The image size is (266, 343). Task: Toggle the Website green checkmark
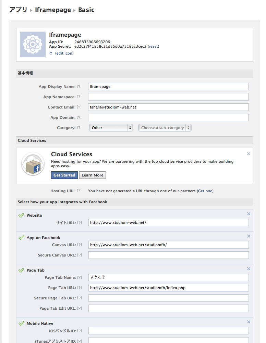(21, 215)
